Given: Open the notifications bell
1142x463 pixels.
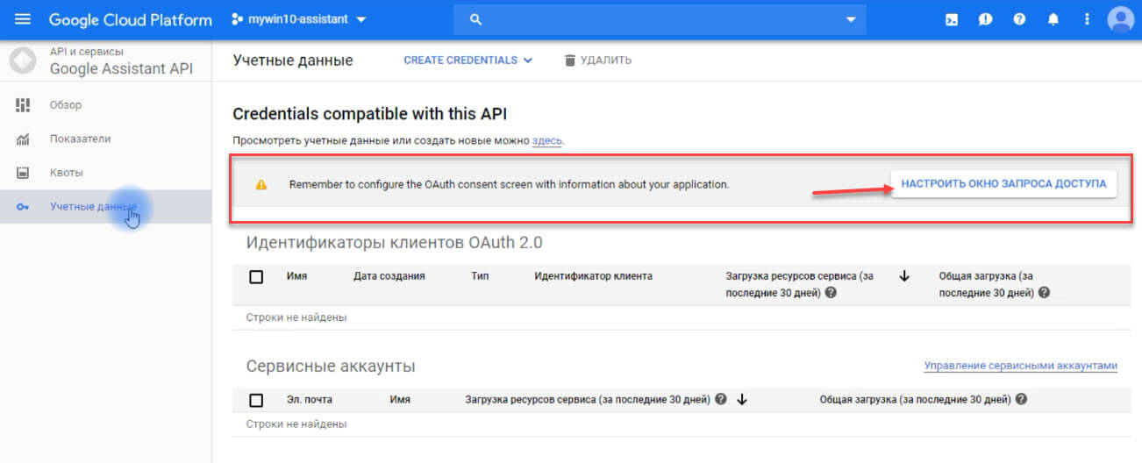Looking at the screenshot, I should [x=1053, y=19].
